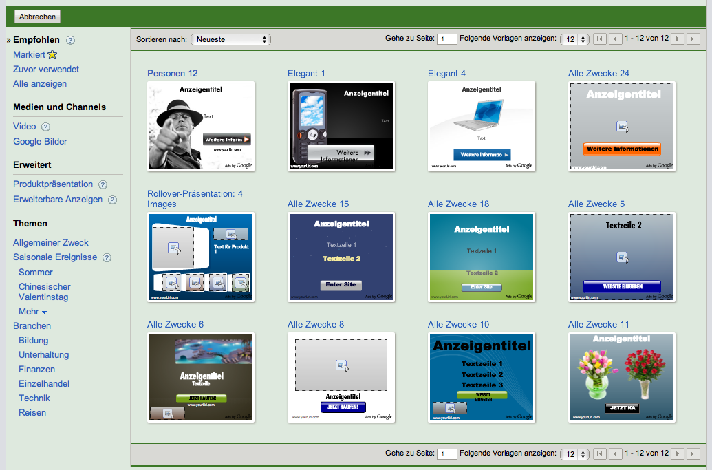The width and height of the screenshot is (712, 470).
Task: Go to next page in top pager
Action: (x=678, y=39)
